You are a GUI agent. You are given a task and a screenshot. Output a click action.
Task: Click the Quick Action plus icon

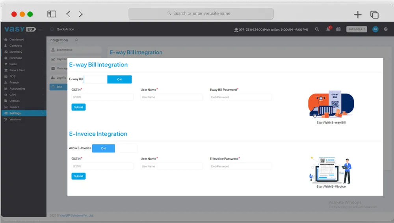pyautogui.click(x=52, y=29)
